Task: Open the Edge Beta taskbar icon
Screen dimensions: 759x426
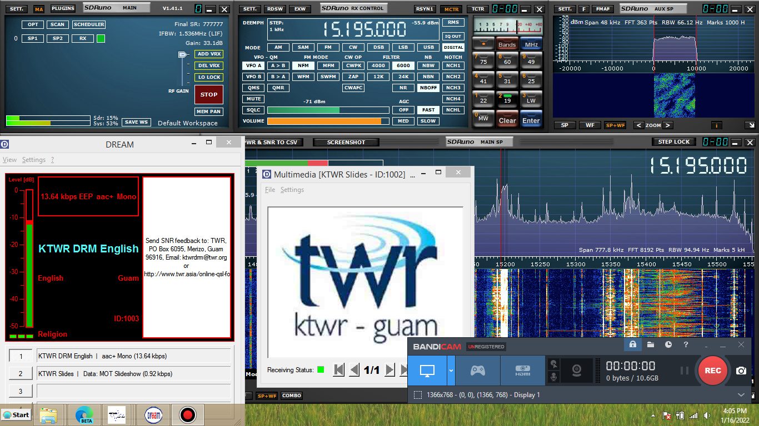Action: 84,414
